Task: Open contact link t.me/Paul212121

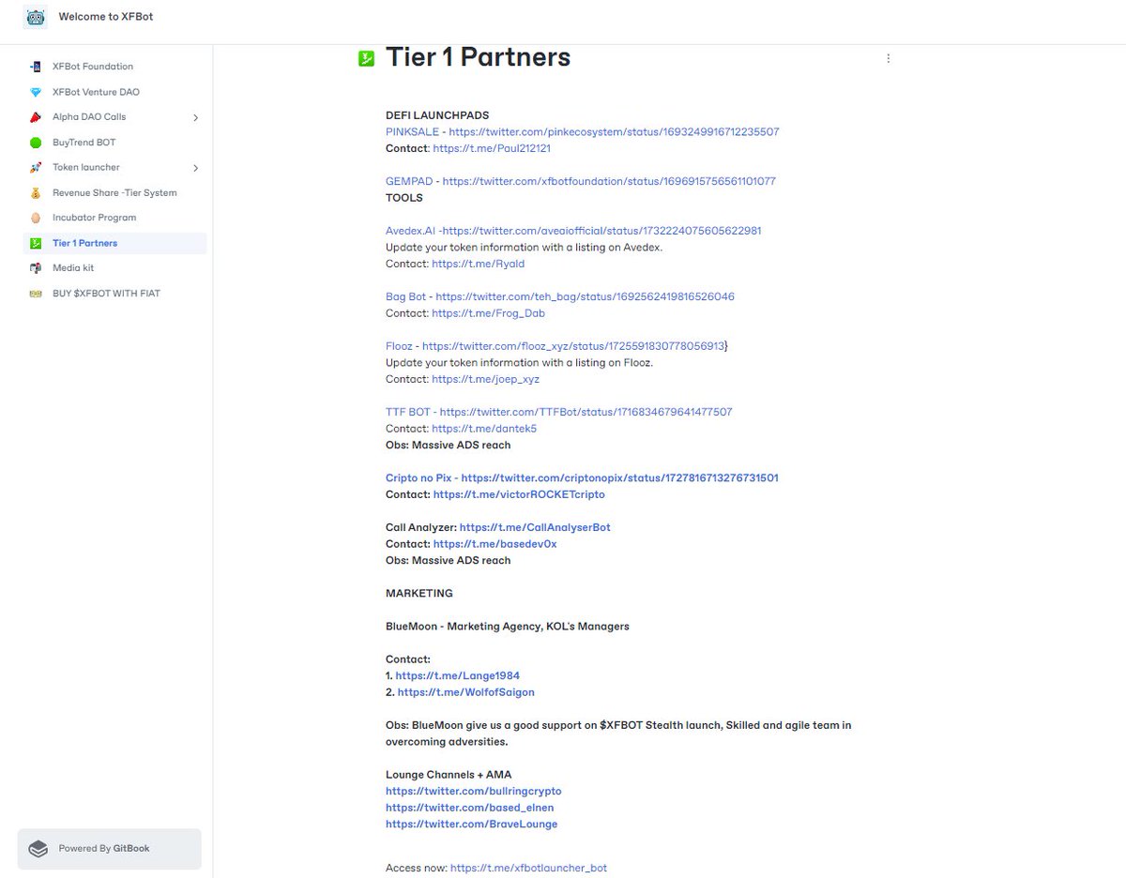Action: (x=491, y=148)
